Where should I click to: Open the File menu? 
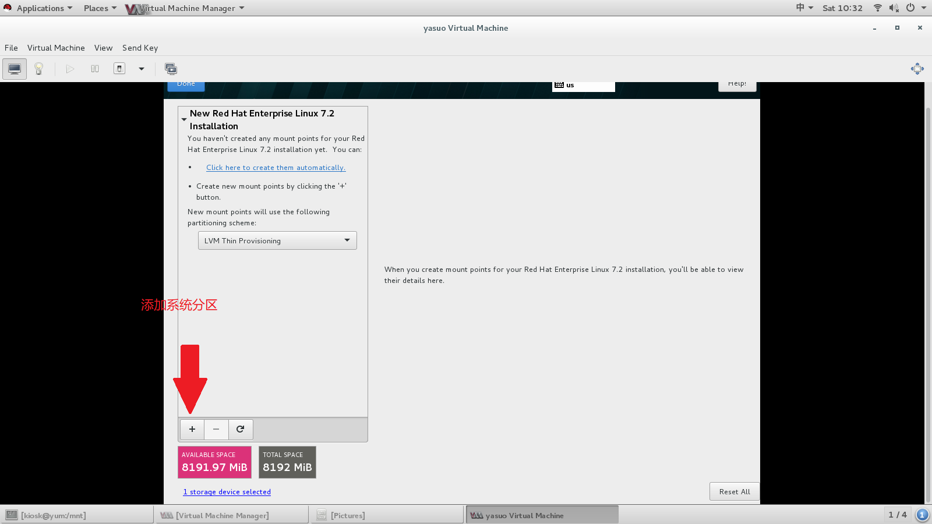click(11, 48)
